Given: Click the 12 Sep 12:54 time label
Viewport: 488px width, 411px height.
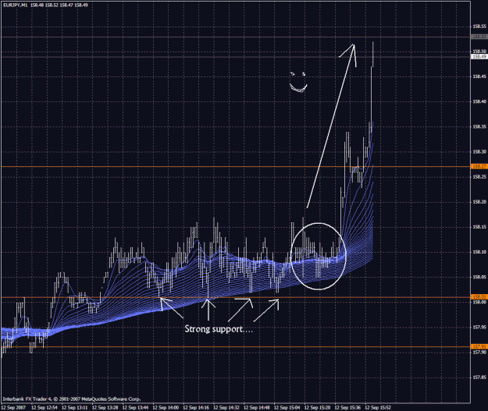Looking at the screenshot, I should 45,407.
